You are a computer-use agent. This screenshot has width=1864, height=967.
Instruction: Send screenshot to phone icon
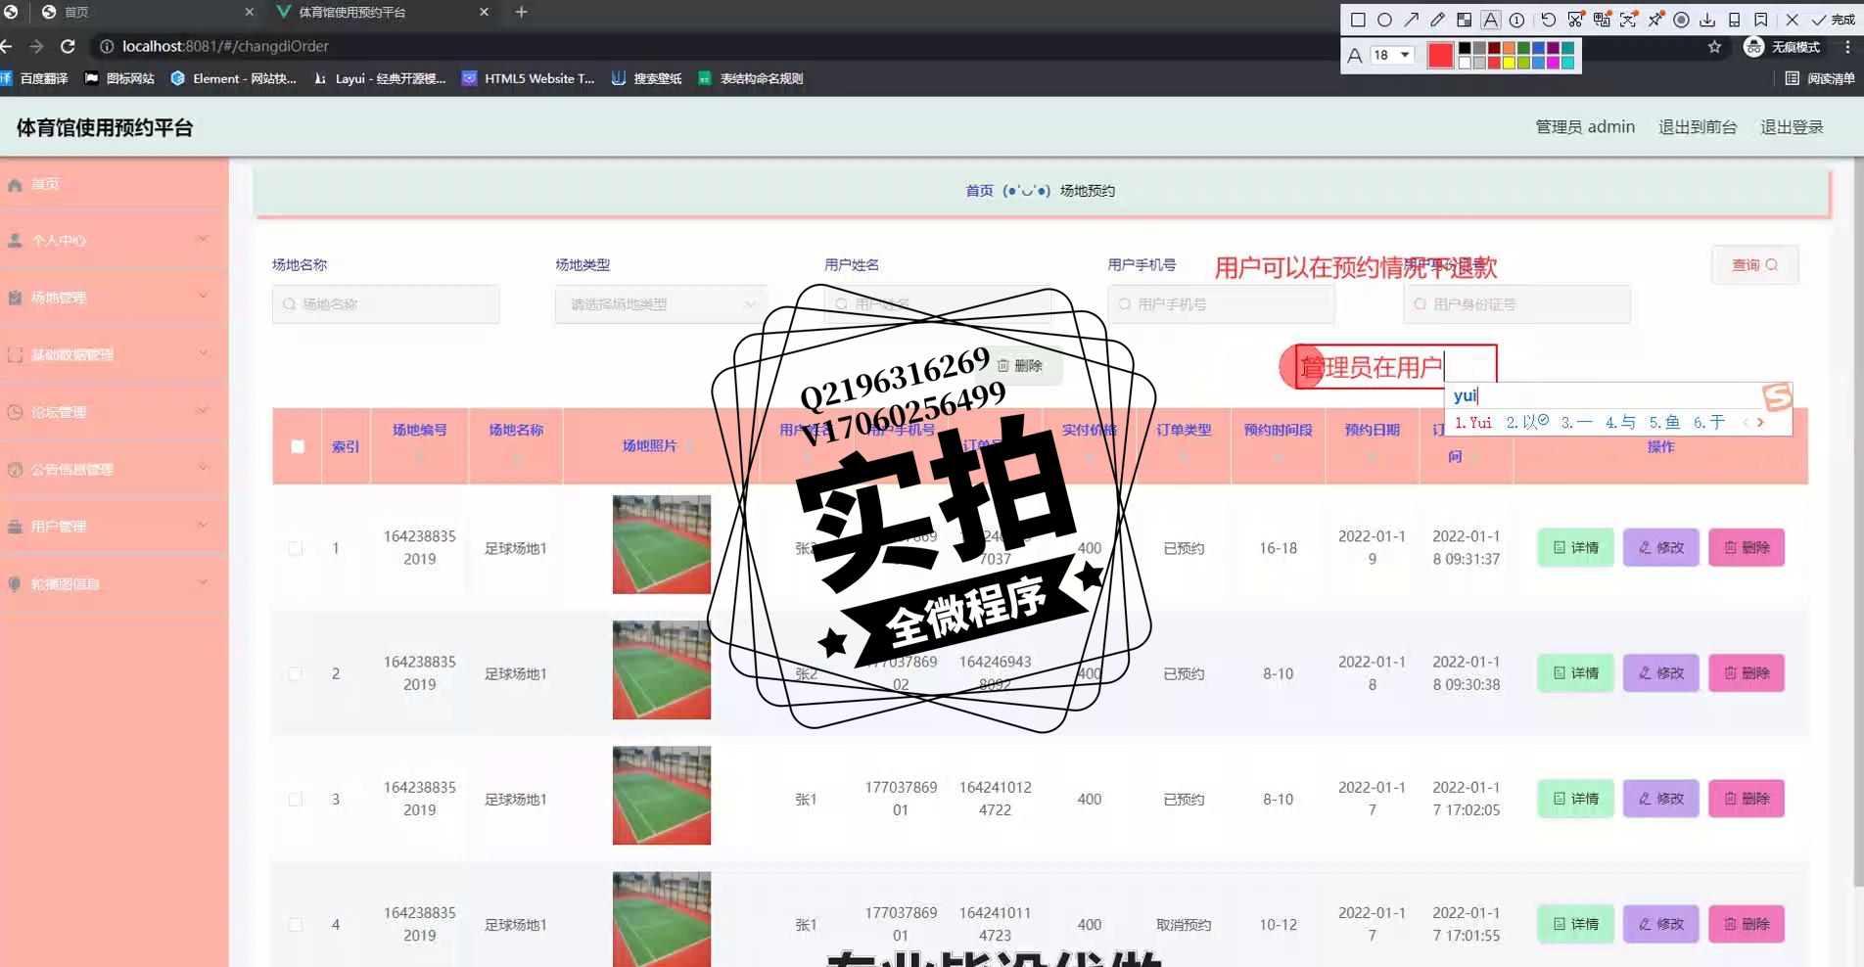[1734, 20]
